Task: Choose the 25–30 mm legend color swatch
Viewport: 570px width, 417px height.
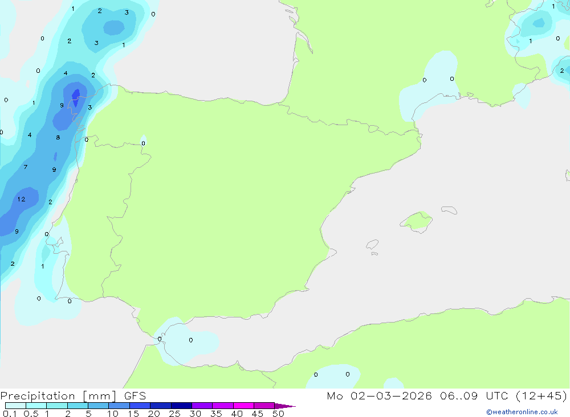Action: pyautogui.click(x=181, y=406)
